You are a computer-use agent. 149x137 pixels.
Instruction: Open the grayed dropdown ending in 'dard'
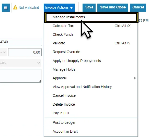click(x=21, y=63)
